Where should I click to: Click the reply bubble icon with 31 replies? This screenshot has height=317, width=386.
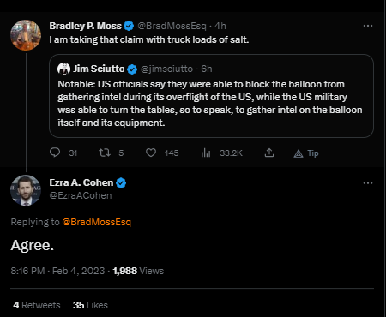click(x=55, y=153)
